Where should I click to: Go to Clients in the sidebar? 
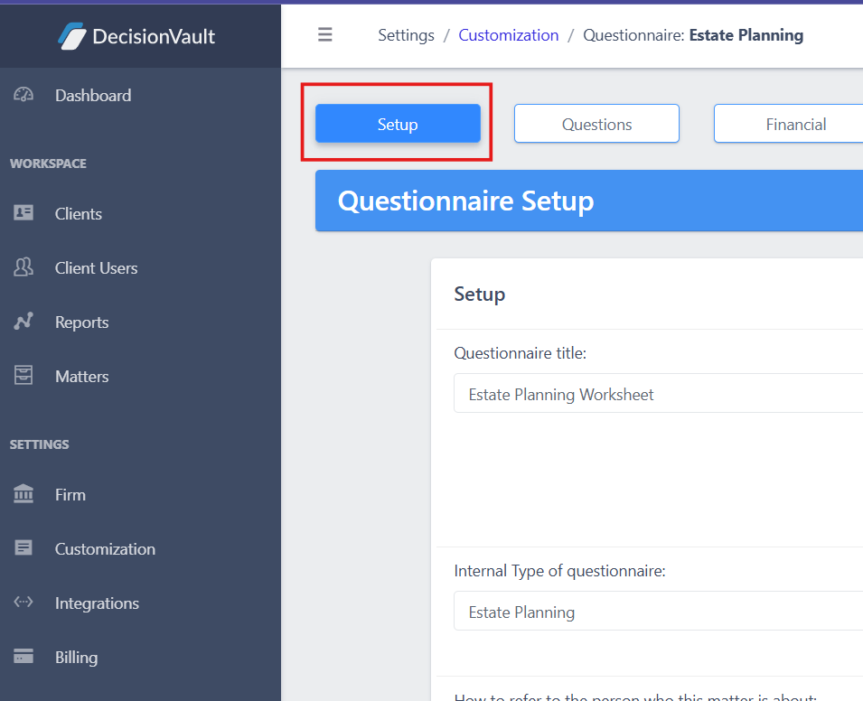[x=78, y=213]
